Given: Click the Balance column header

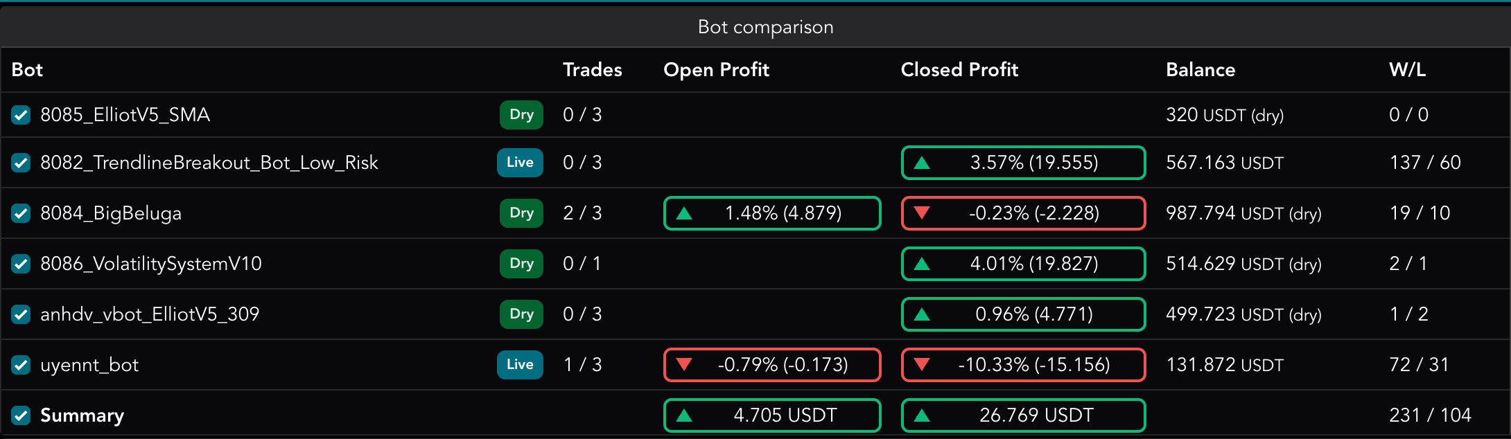Looking at the screenshot, I should [x=1200, y=70].
